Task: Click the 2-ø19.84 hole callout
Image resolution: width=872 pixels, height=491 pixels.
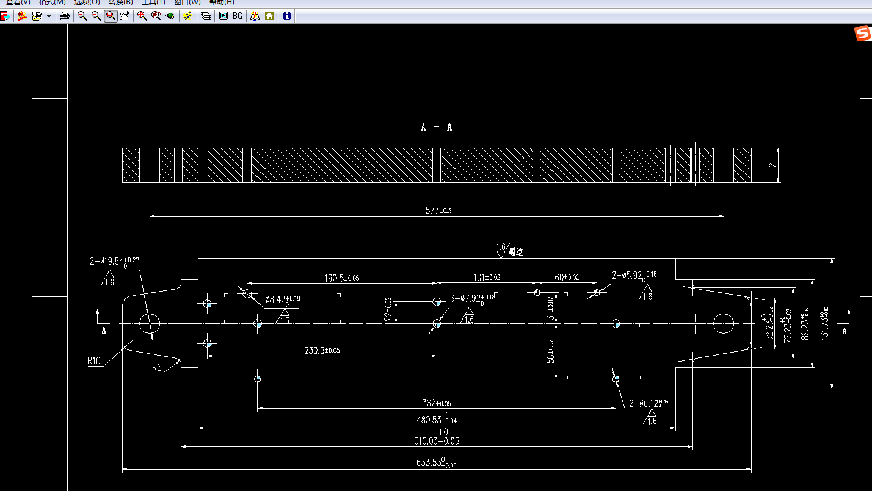Action: coord(115,261)
